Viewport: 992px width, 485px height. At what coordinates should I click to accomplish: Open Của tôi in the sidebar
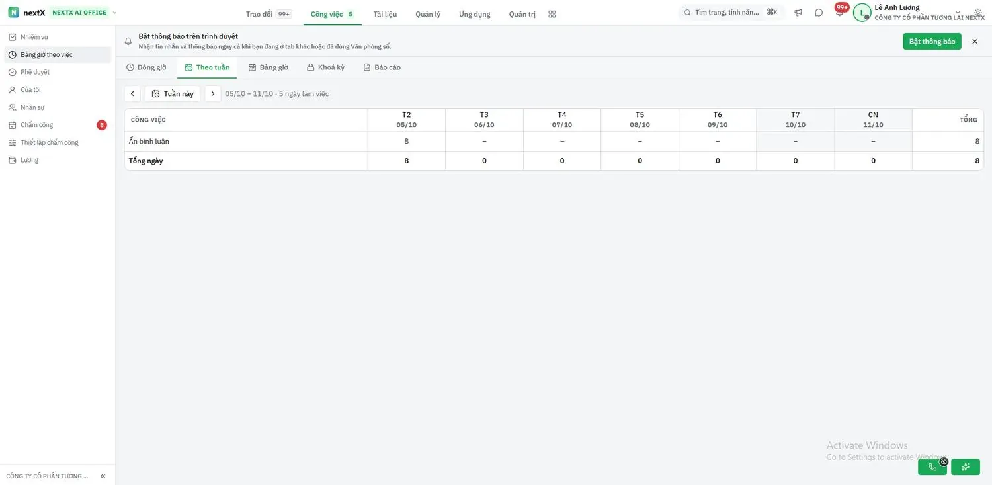[x=58, y=90]
